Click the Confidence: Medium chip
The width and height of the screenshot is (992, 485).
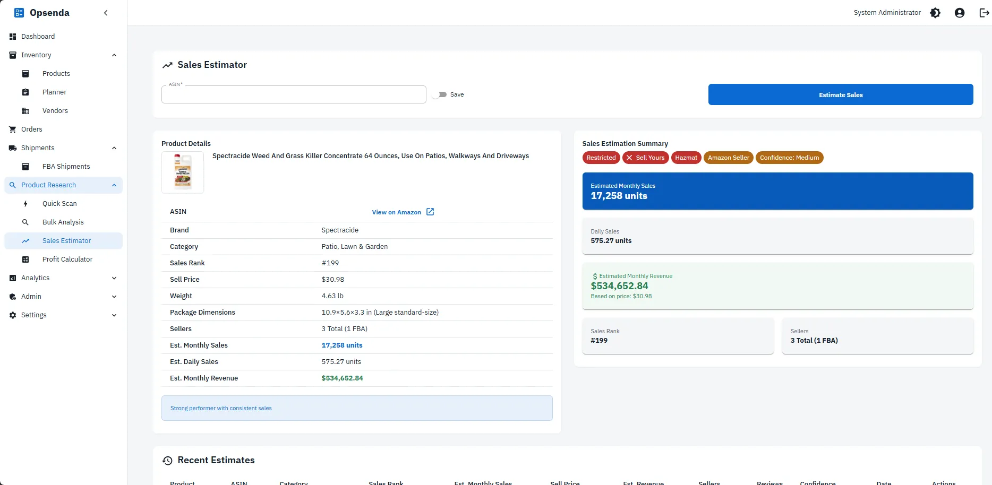pos(789,158)
